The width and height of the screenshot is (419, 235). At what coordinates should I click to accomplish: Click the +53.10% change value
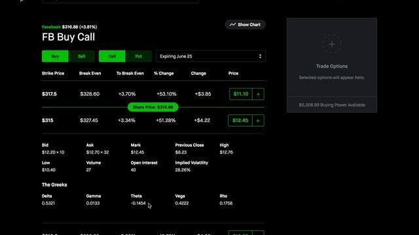pos(166,94)
